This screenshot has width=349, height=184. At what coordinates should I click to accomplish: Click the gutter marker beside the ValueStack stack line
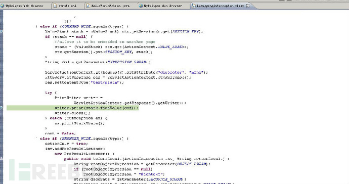[2, 32]
